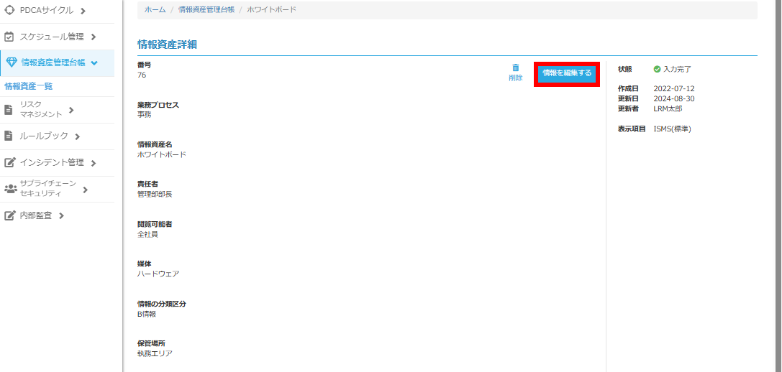Go to ホーム breadcrumb link

[155, 10]
